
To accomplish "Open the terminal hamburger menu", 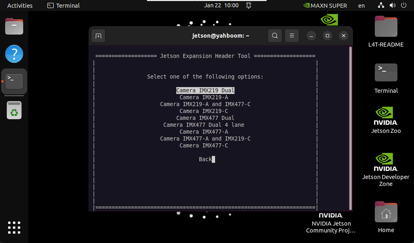I will pos(292,36).
